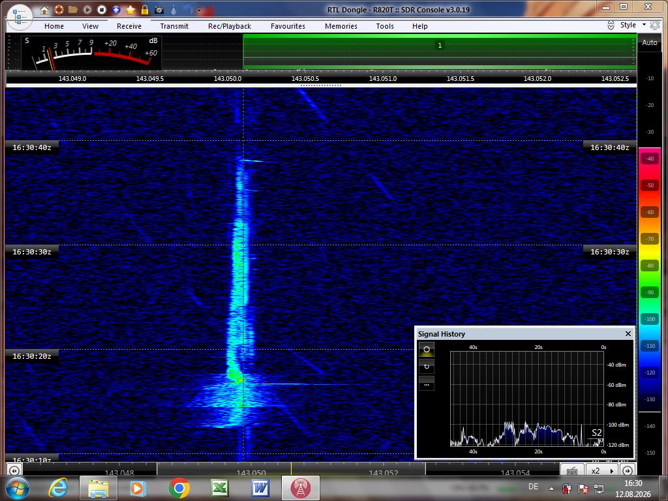Click the Action Center flag tray icon
The width and height of the screenshot is (668, 501).
point(583,489)
